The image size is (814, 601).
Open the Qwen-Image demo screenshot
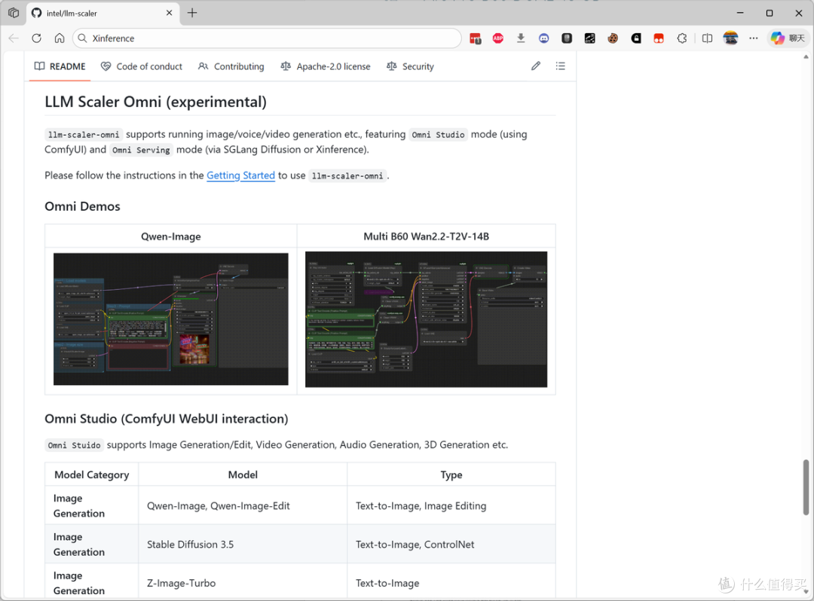coord(171,319)
